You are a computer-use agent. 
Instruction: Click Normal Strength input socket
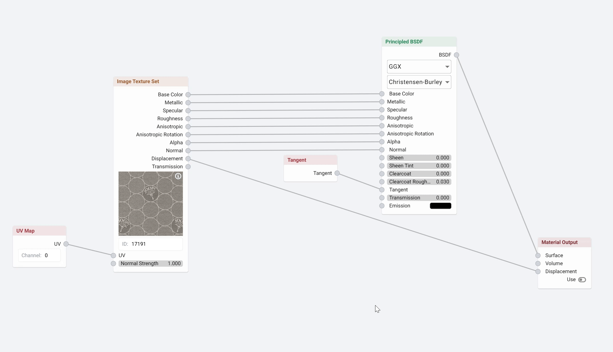click(x=114, y=263)
